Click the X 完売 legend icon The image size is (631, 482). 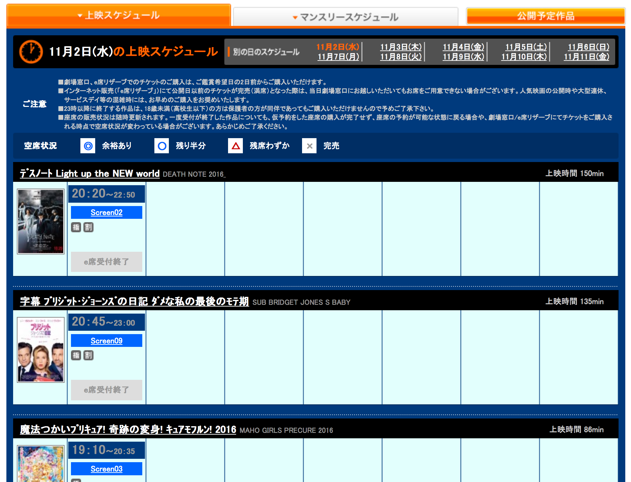[x=309, y=146]
